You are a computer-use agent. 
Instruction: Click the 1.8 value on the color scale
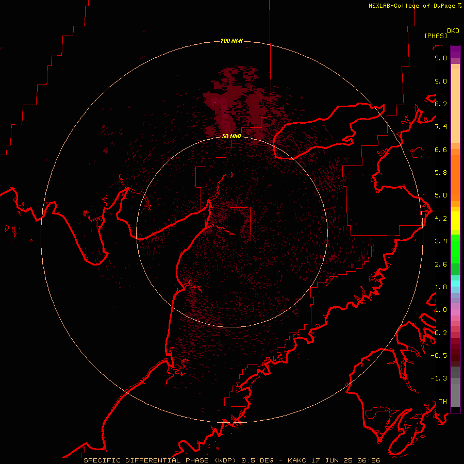point(441,287)
